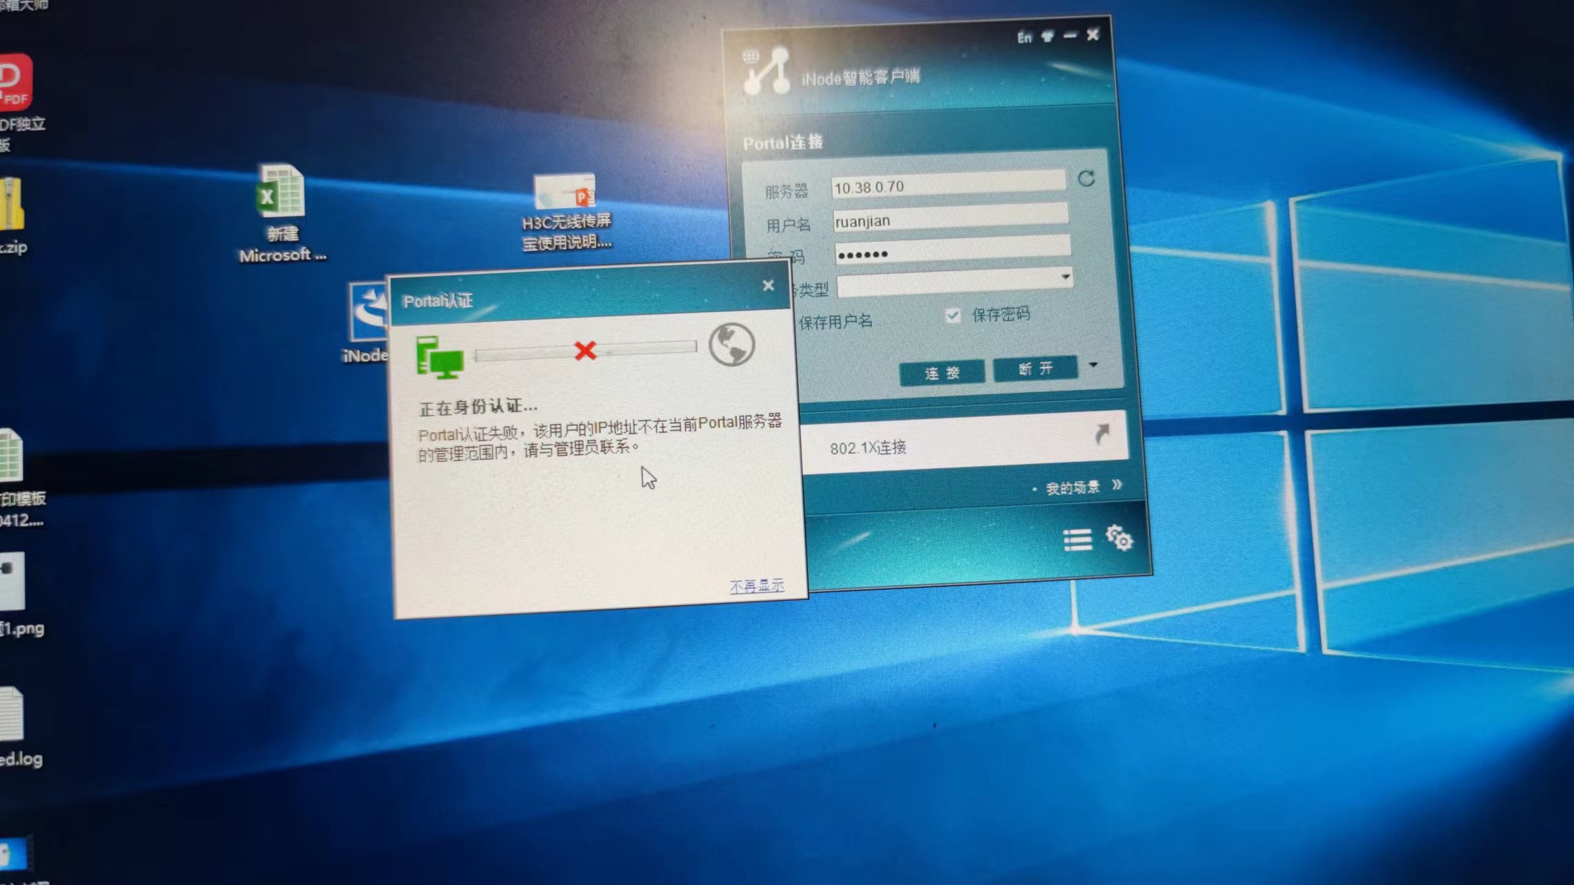Select the Portal连接 section header
This screenshot has width=1574, height=885.
[783, 143]
